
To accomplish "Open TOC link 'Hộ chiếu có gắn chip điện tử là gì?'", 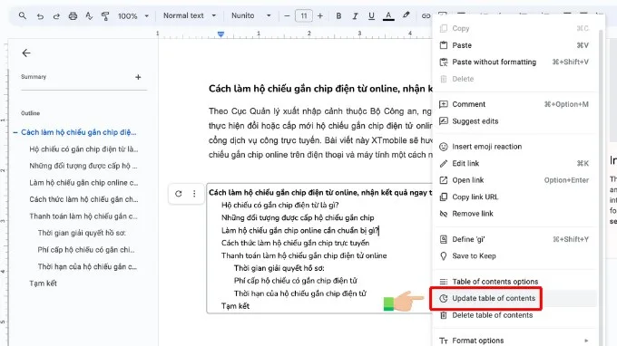I will (x=280, y=205).
